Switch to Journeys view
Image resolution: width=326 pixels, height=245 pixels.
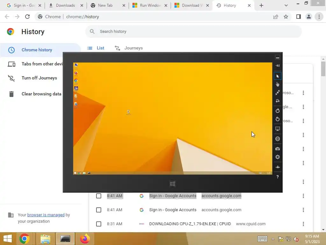129,48
